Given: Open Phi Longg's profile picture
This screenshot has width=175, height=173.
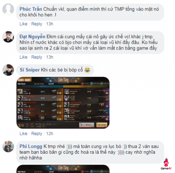Looking at the screenshot, I should click(8, 146).
